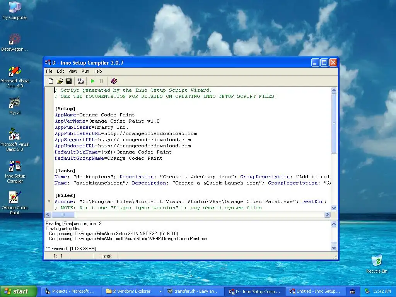396x297 pixels.
Task: Click the horizontal scrollbar thumb
Action: coord(63,214)
